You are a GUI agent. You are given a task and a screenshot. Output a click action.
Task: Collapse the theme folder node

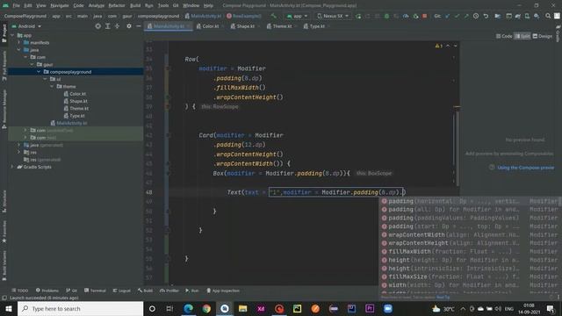point(52,86)
